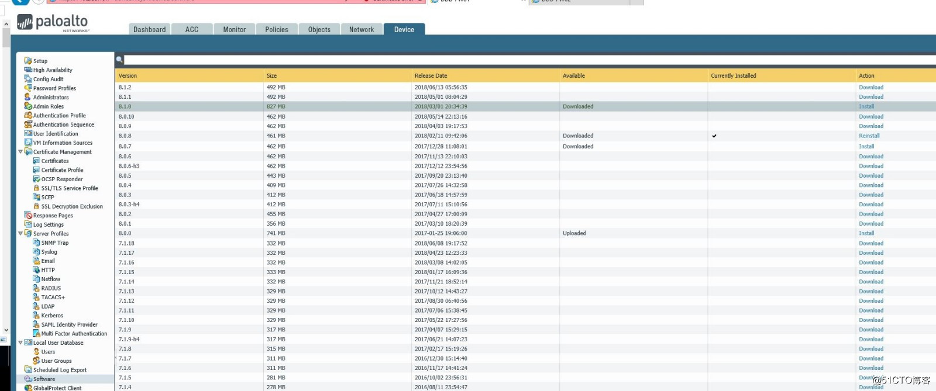The height and width of the screenshot is (391, 936).
Task: Click inside the software search field
Action: coord(529,60)
